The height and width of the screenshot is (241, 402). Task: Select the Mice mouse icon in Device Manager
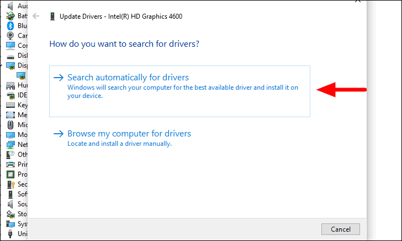(10, 125)
